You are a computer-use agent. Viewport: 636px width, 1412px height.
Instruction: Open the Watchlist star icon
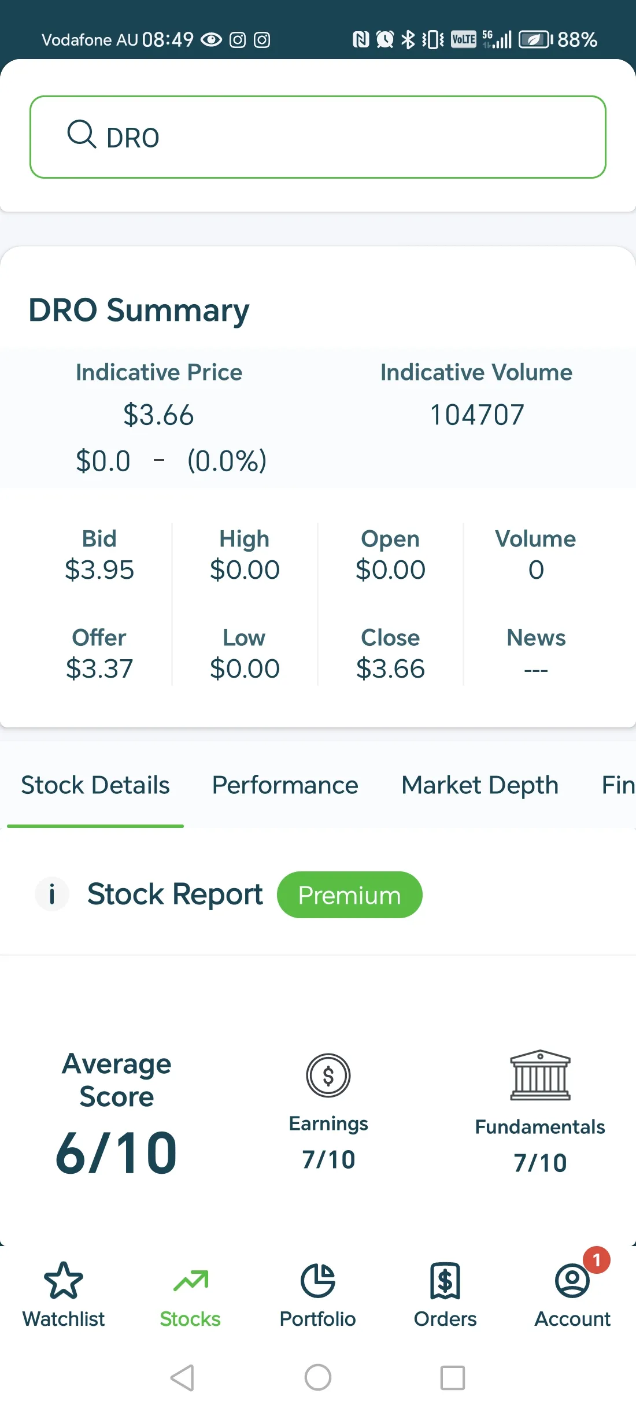64,1280
